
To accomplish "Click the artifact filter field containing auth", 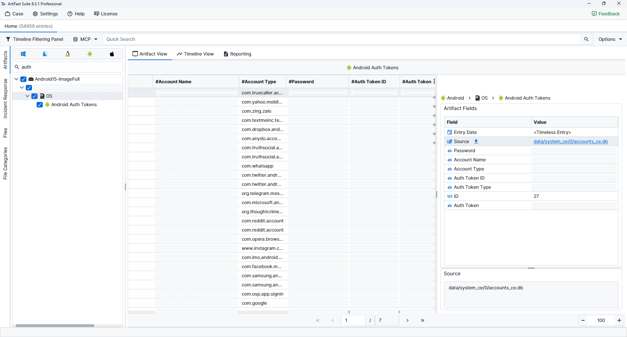I will pyautogui.click(x=68, y=67).
